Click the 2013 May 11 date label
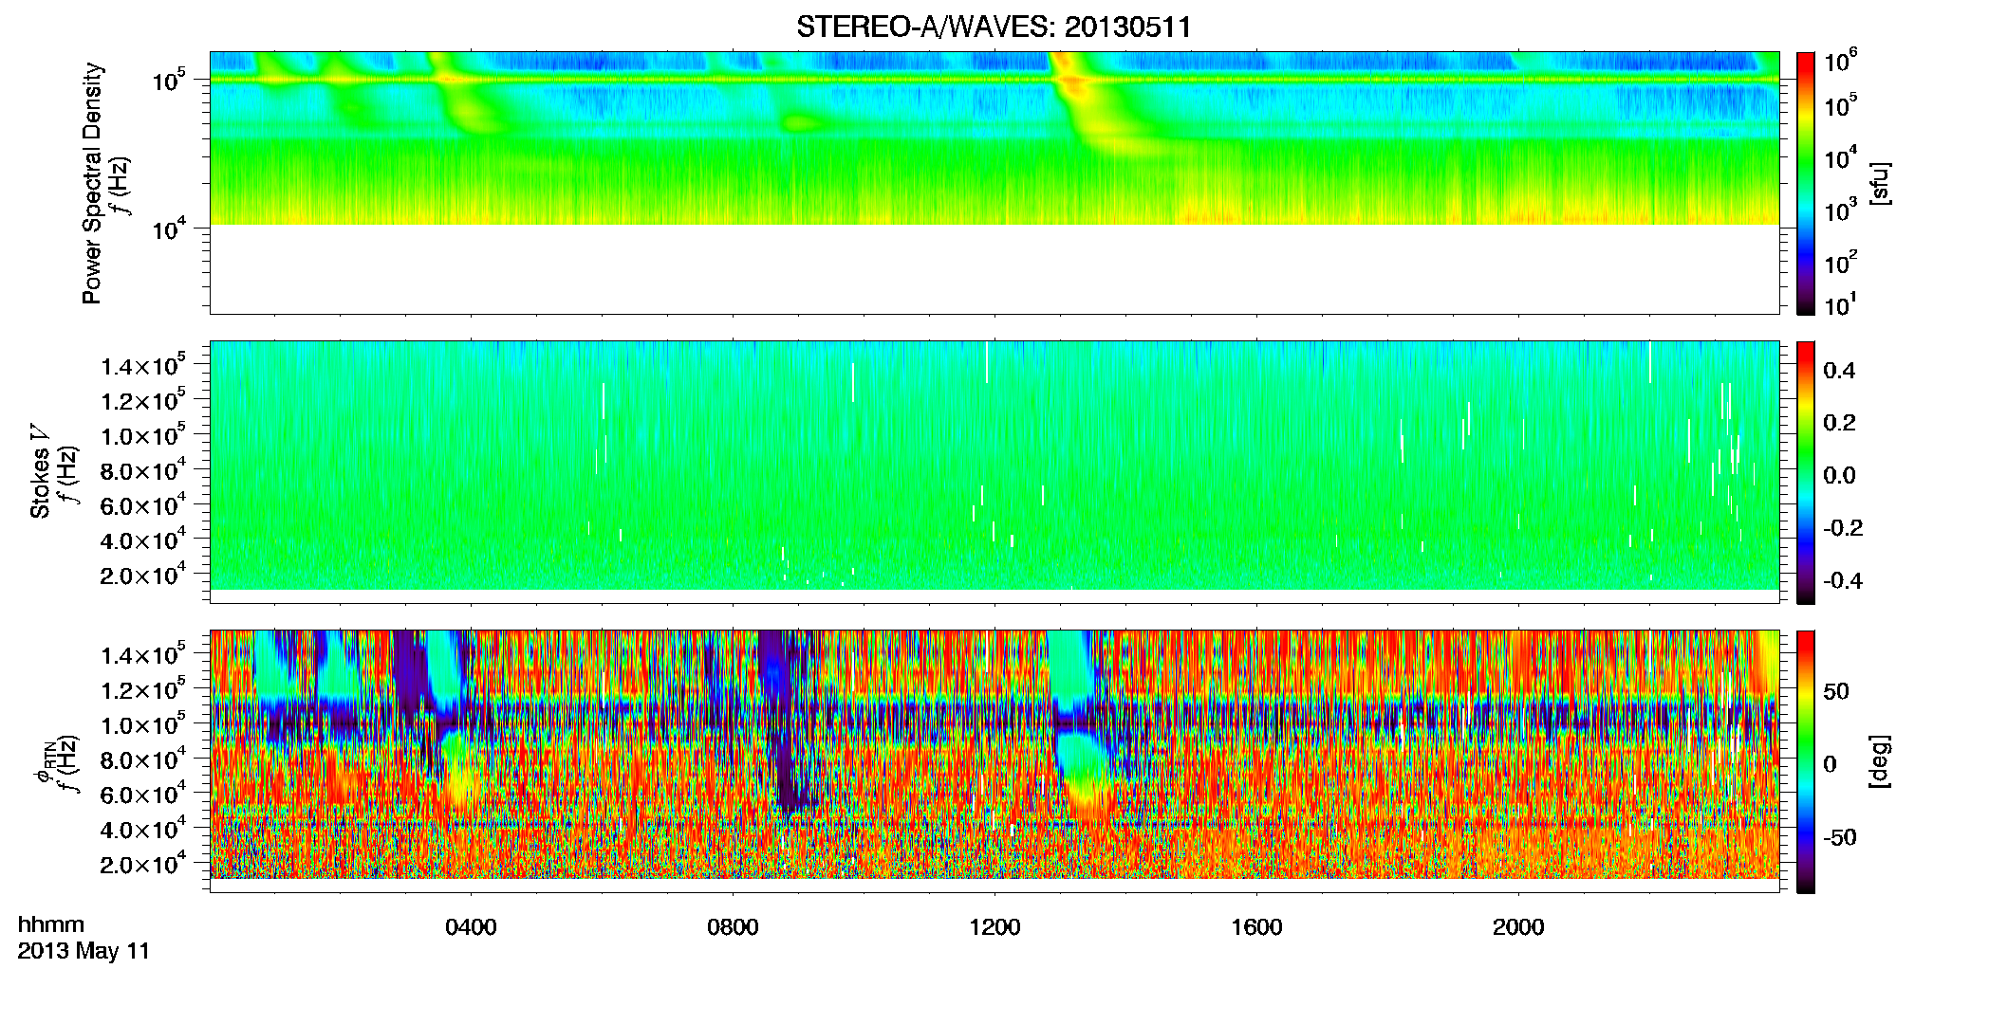1989x1024 pixels. click(84, 951)
